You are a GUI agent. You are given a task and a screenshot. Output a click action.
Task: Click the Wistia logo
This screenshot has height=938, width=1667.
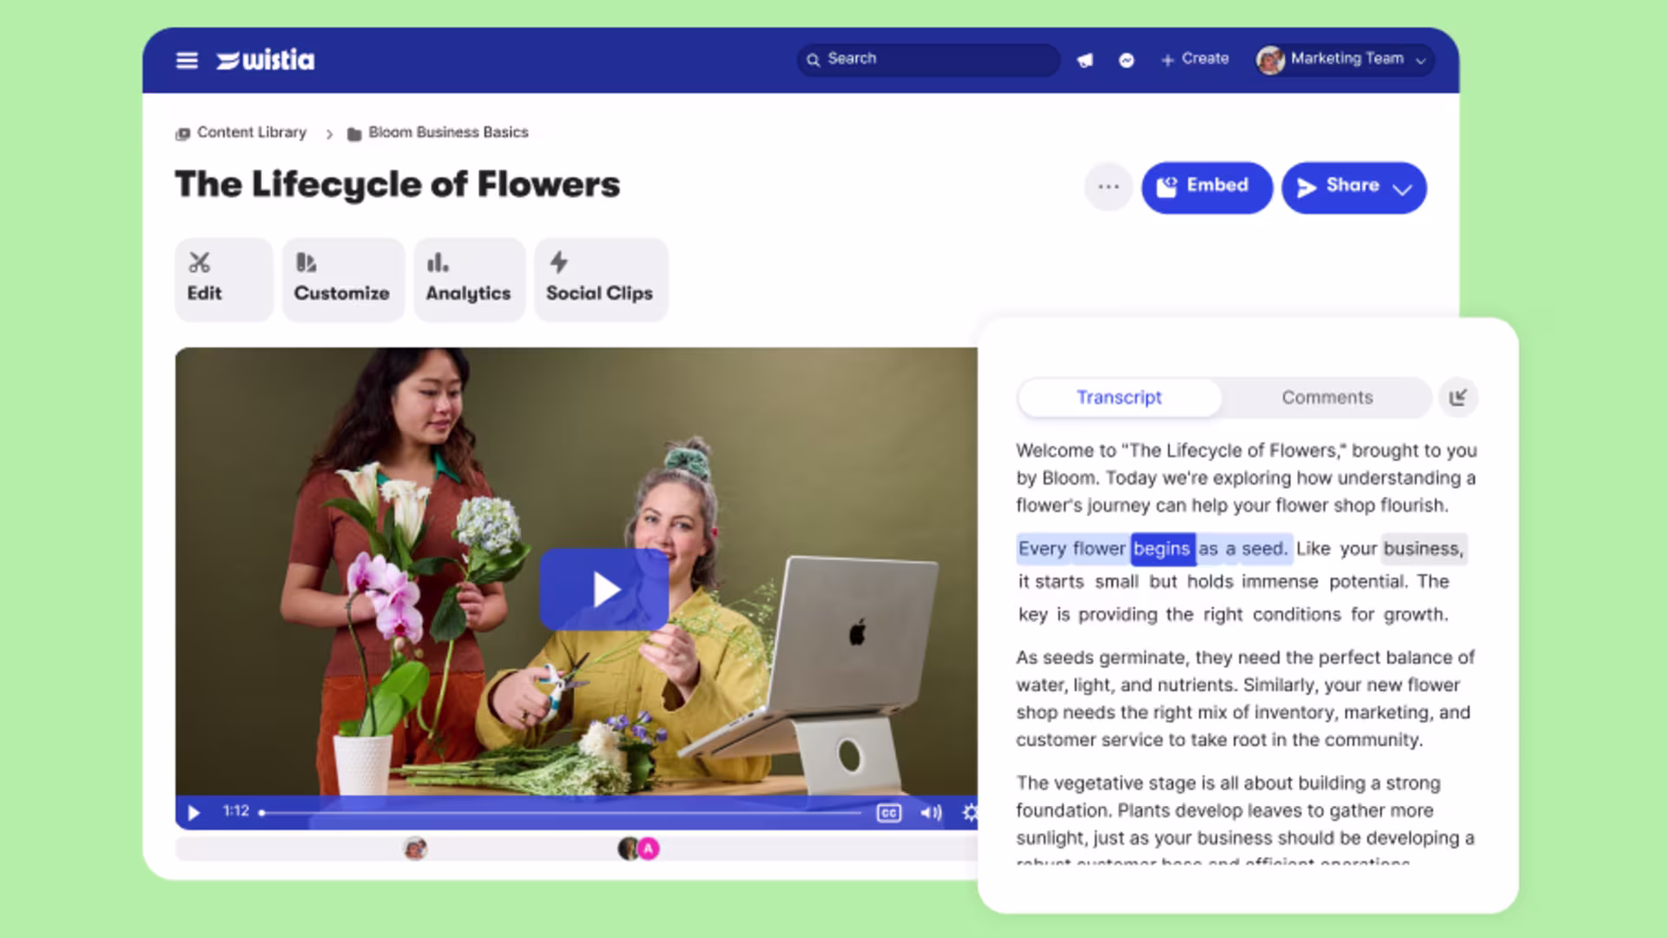[x=266, y=60]
